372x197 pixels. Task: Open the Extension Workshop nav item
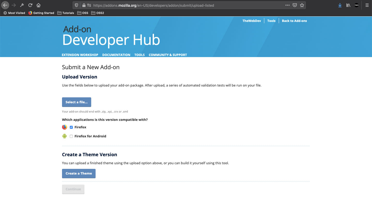pyautogui.click(x=80, y=55)
